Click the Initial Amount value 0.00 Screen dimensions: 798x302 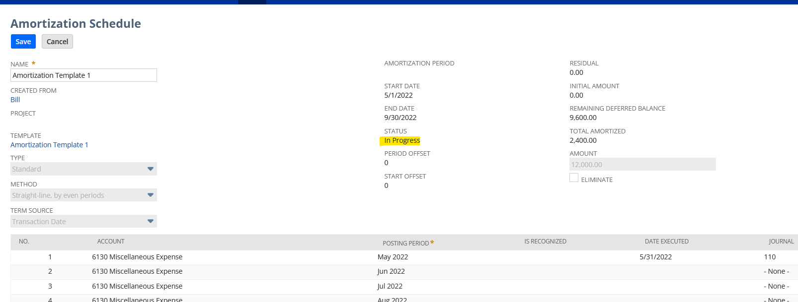click(576, 95)
